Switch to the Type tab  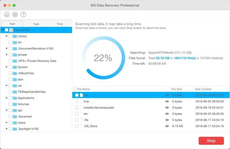tap(36, 24)
